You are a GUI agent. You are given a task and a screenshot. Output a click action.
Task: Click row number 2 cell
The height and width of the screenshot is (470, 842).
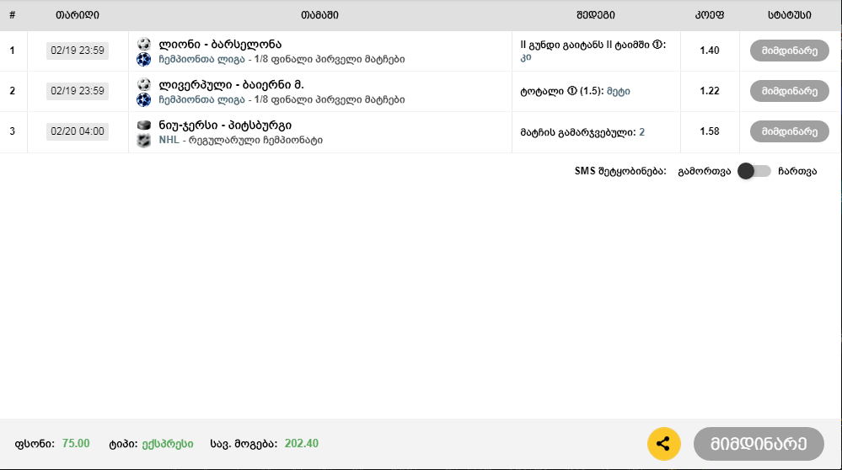13,91
